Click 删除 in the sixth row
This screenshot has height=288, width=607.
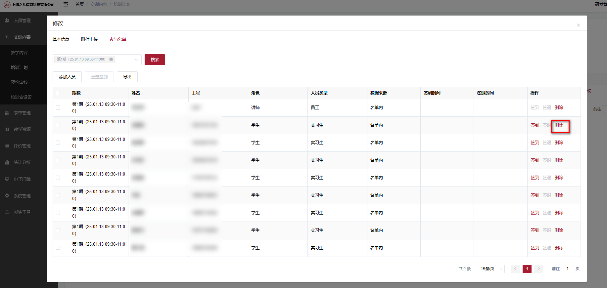click(559, 195)
